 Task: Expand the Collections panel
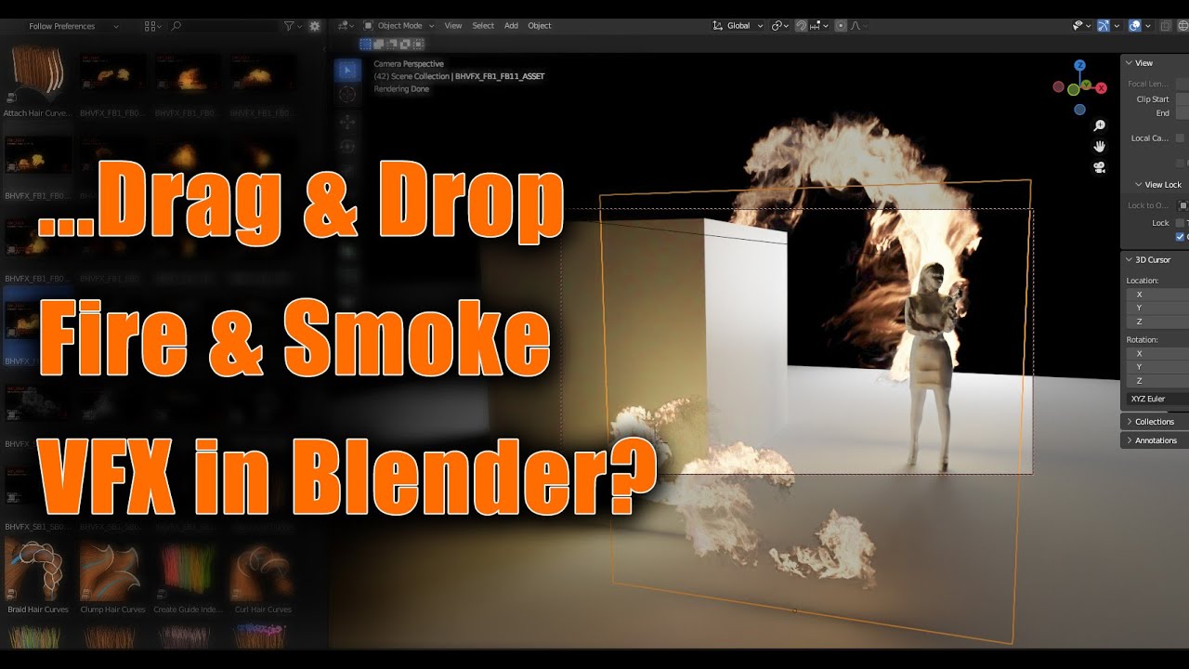pyautogui.click(x=1154, y=422)
